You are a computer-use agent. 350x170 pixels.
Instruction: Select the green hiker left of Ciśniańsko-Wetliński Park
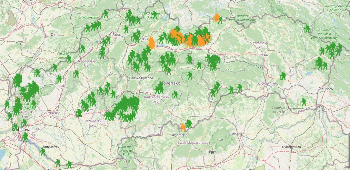[x=307, y=29]
